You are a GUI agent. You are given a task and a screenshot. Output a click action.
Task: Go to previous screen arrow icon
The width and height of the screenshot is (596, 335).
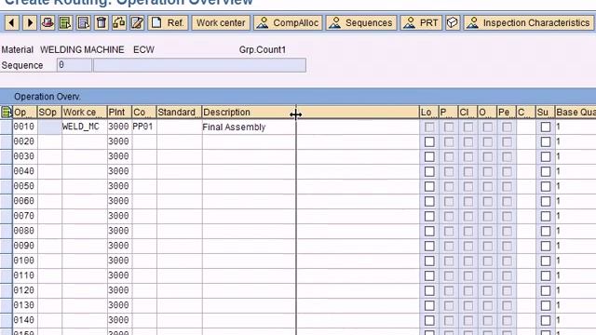pos(12,22)
